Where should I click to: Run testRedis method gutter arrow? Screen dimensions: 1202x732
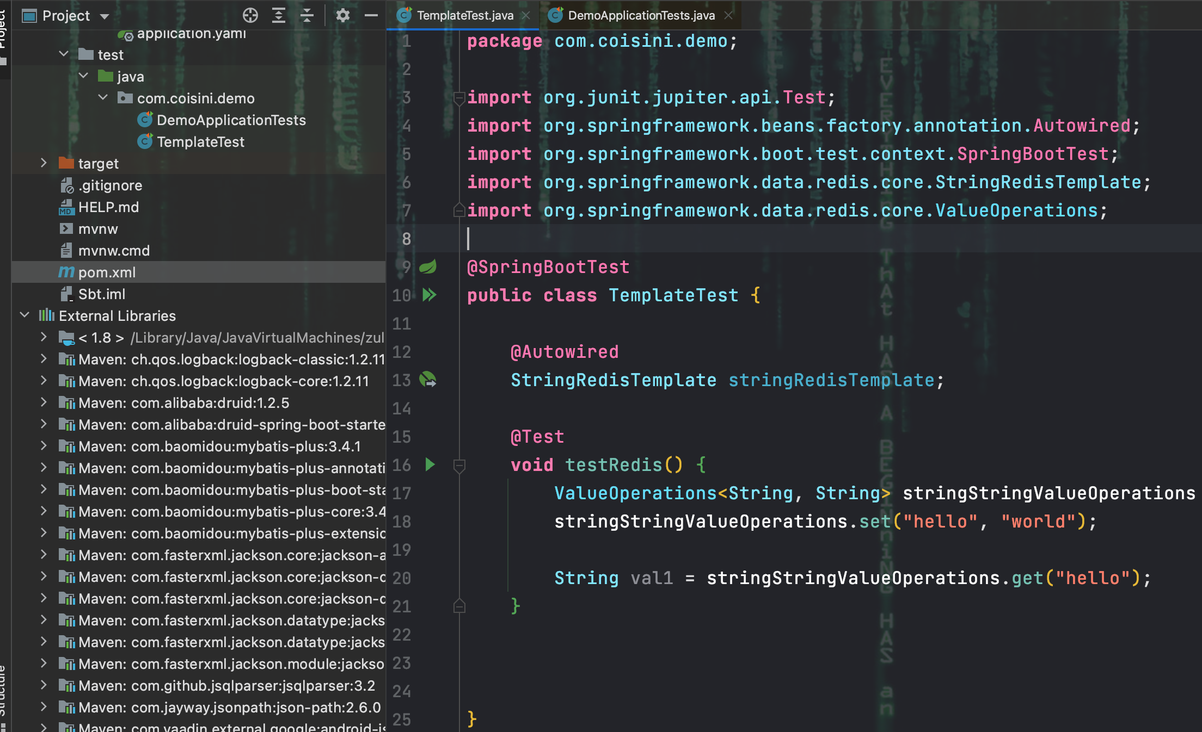click(x=430, y=464)
